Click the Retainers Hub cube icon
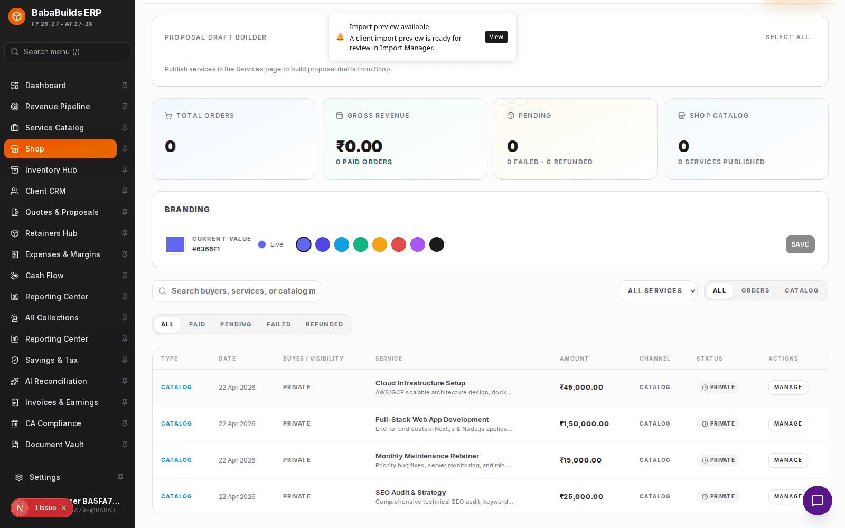The width and height of the screenshot is (845, 528). pyautogui.click(x=15, y=233)
